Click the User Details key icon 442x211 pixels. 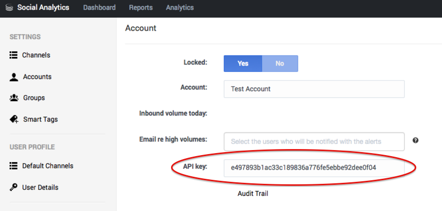tap(14, 187)
